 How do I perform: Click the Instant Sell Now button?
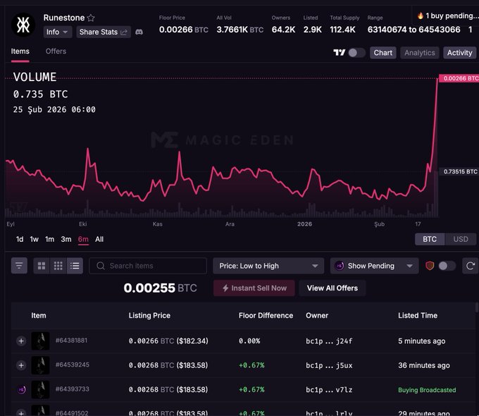tap(254, 288)
